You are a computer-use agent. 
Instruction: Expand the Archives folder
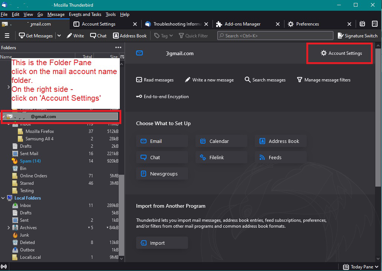tap(9, 228)
